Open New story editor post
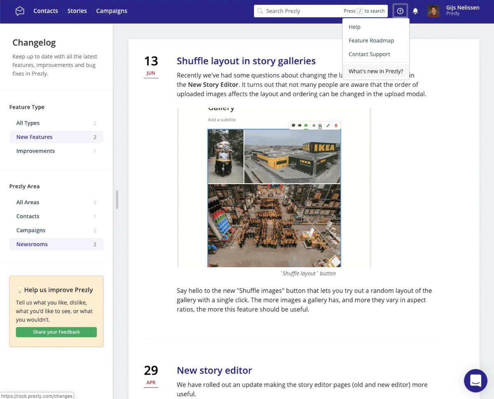This screenshot has height=399, width=494. 214,370
